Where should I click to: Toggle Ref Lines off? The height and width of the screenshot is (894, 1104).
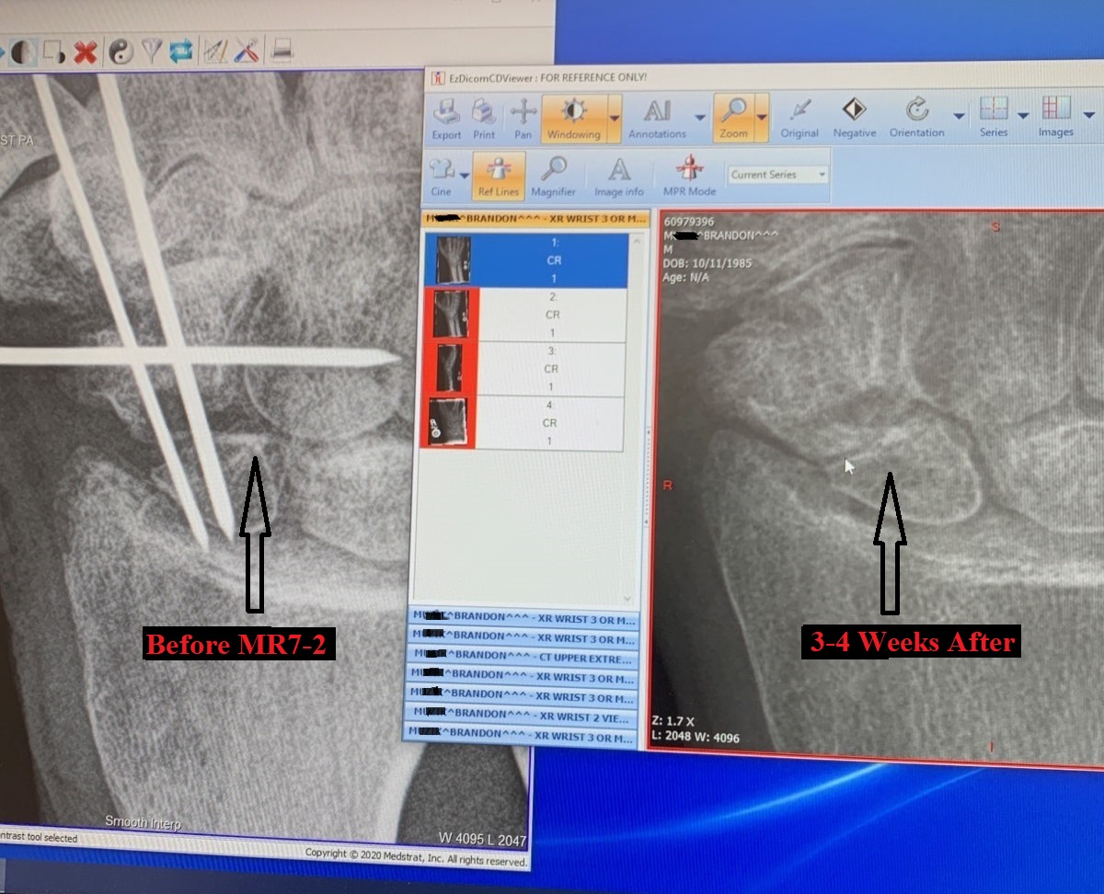500,177
